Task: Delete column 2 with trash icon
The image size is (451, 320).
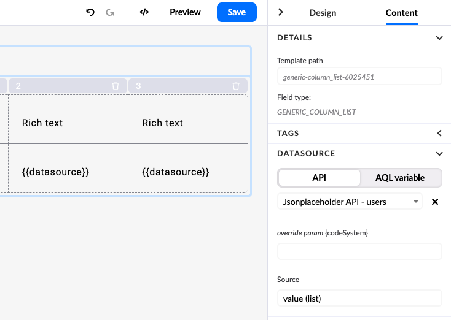Action: (116, 86)
